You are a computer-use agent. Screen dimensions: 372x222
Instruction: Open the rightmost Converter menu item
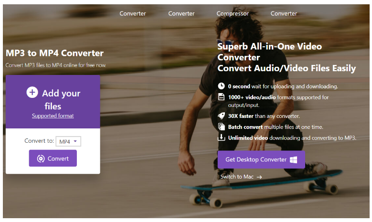tap(284, 13)
